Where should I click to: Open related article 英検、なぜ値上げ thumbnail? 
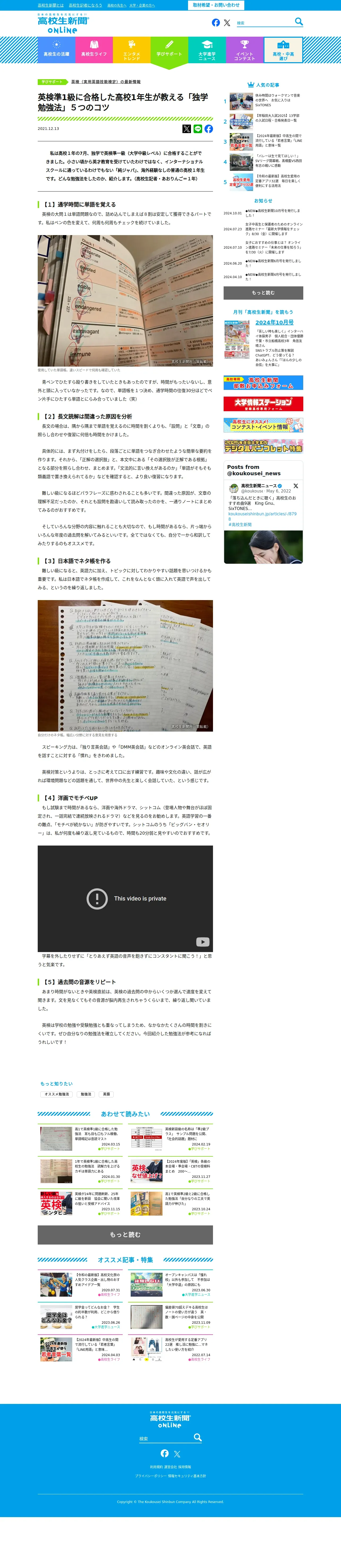click(147, 1171)
